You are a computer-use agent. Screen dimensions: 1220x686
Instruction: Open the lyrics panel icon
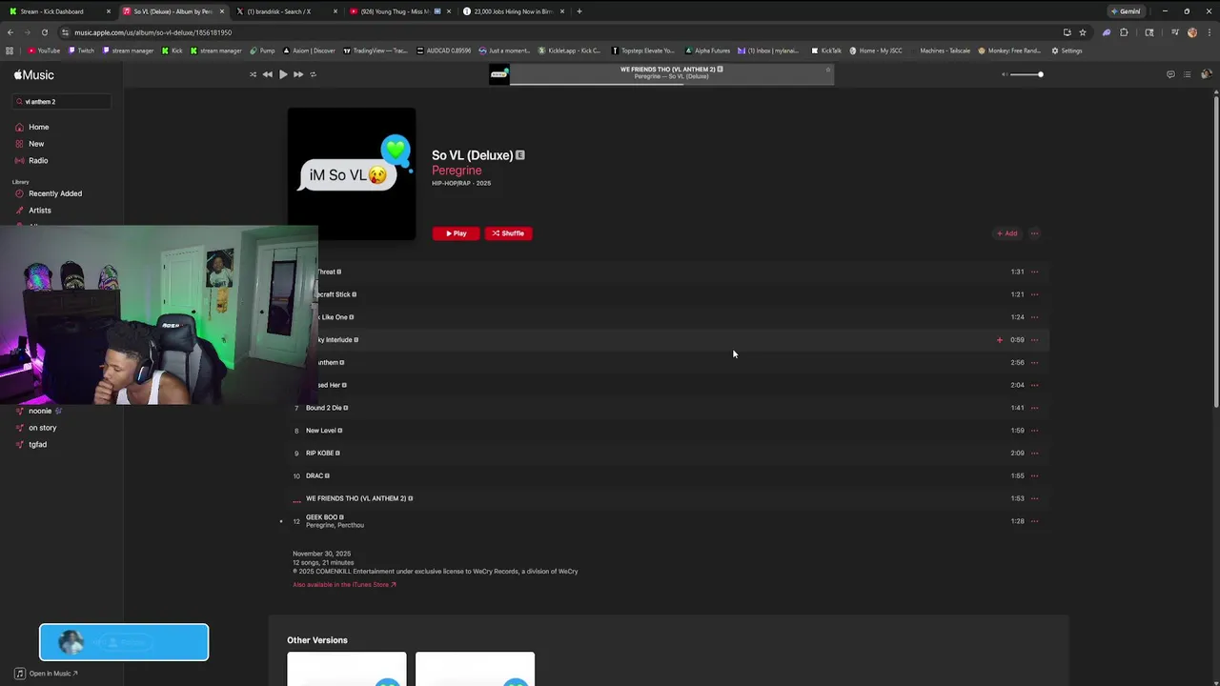pos(1170,74)
